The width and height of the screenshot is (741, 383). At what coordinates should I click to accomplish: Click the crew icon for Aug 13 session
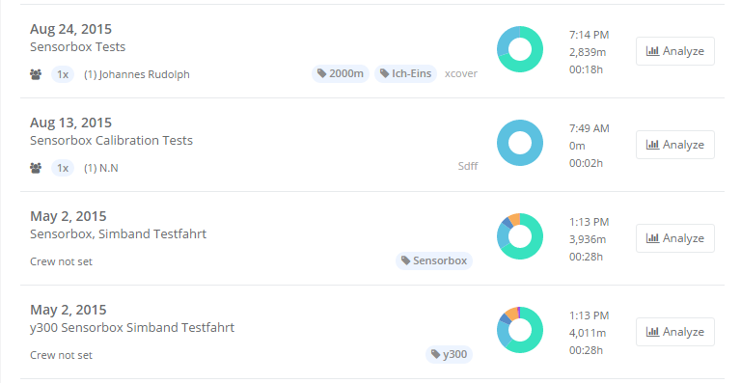click(x=36, y=168)
